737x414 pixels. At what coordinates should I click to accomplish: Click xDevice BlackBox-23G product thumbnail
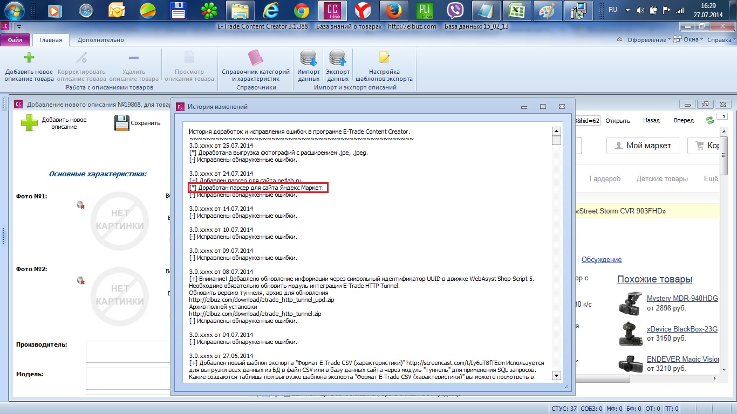630,333
